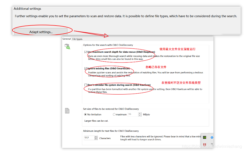Screen dimensions: 244x151
Task: Decrease the maximum MByte spinner value
Action: click(140, 115)
